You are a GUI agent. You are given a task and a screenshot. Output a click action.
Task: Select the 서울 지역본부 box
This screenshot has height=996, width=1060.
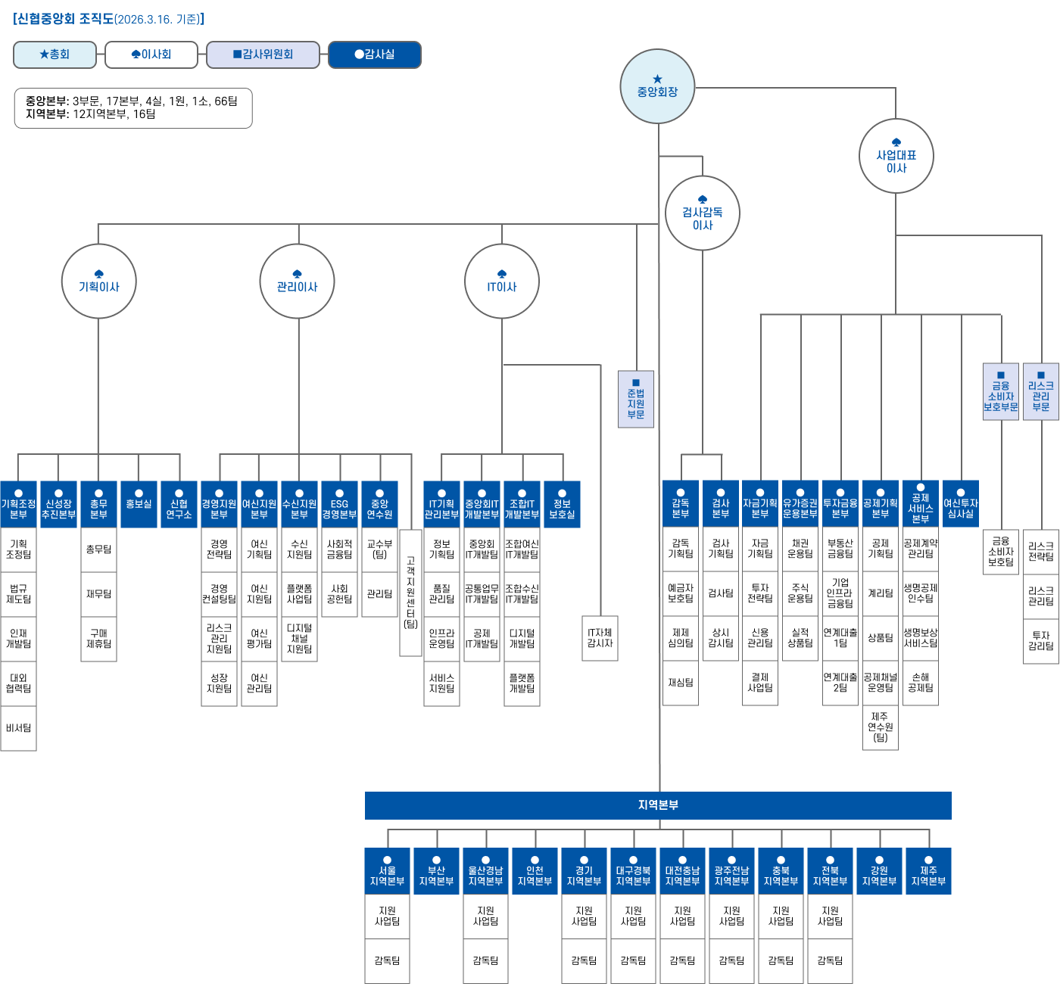click(x=387, y=871)
